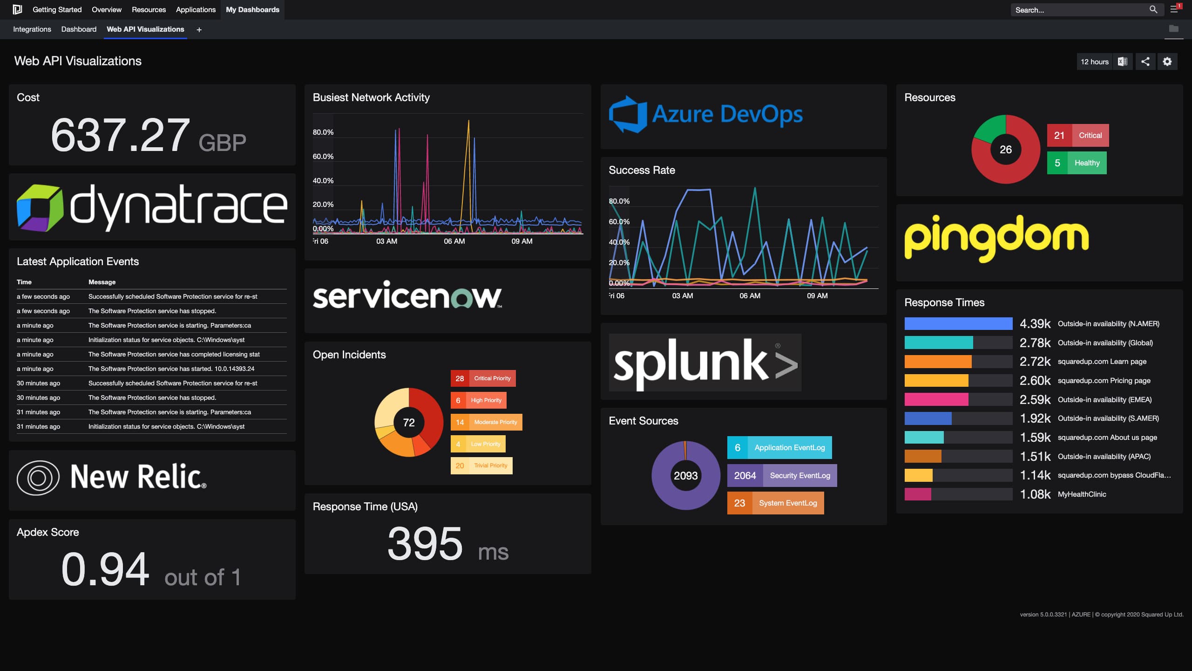Click the Response Times tile title
The width and height of the screenshot is (1192, 671).
(x=944, y=302)
